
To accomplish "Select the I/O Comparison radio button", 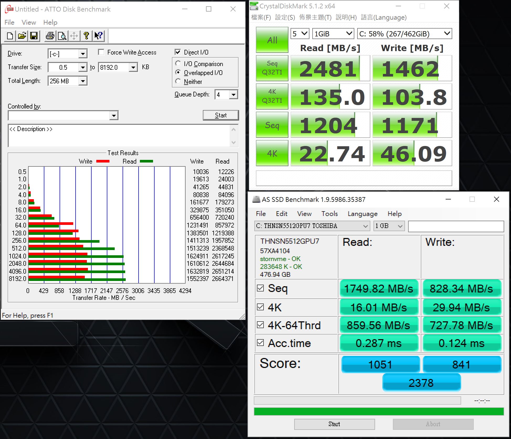I will [178, 63].
